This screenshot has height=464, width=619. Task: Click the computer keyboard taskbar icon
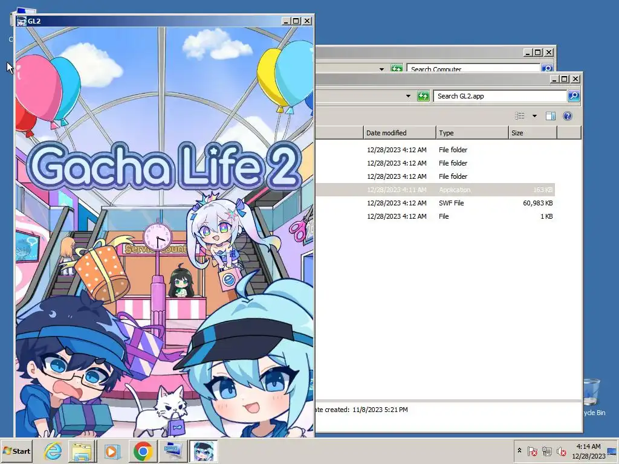173,451
